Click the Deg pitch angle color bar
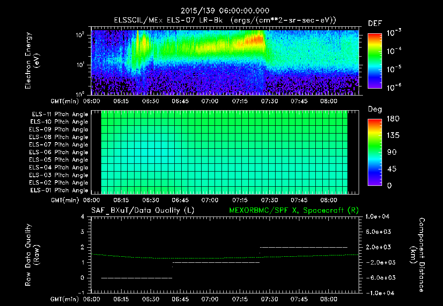This screenshot has height=306, width=443. click(375, 152)
